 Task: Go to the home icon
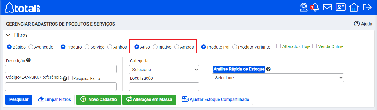pos(354,7)
